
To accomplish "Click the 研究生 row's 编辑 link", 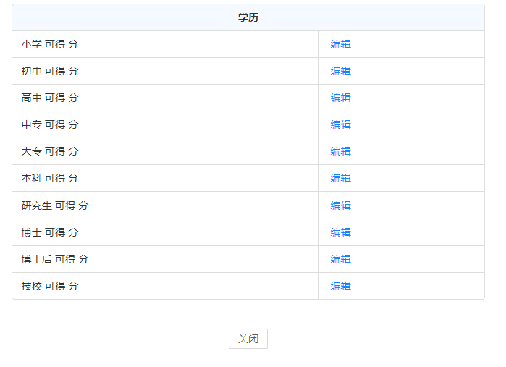I will 340,206.
